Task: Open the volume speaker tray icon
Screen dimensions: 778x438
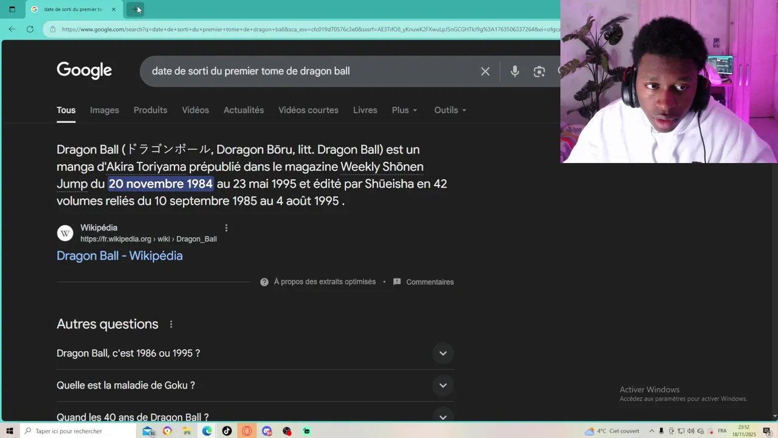Action: (x=690, y=431)
